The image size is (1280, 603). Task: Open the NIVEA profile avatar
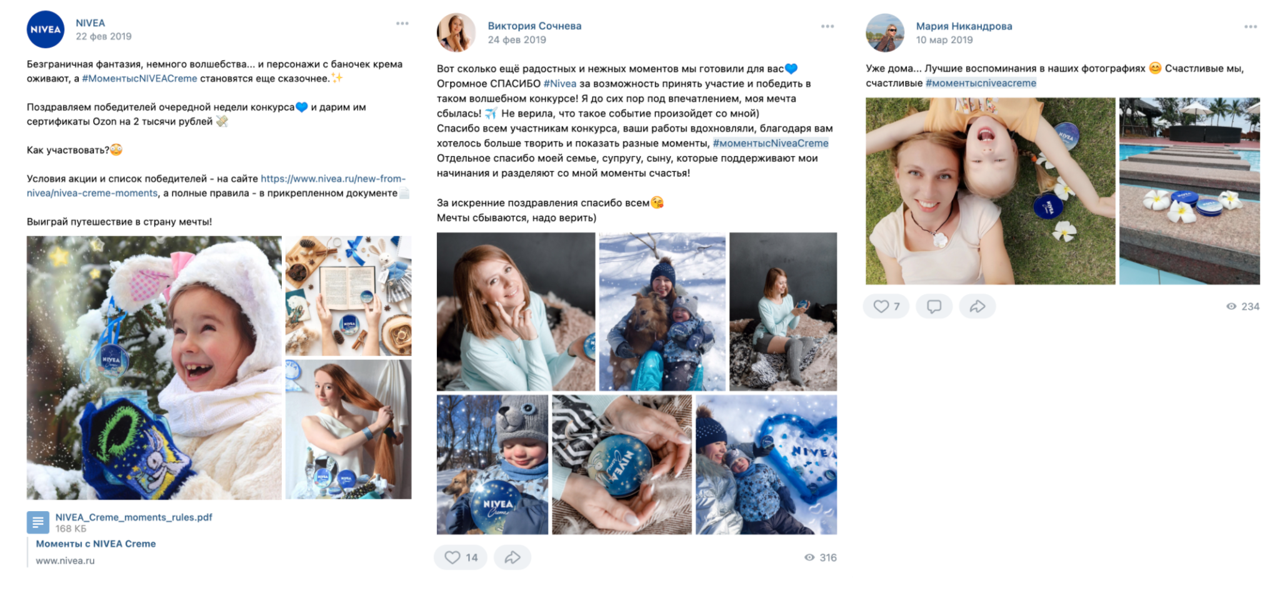(46, 29)
